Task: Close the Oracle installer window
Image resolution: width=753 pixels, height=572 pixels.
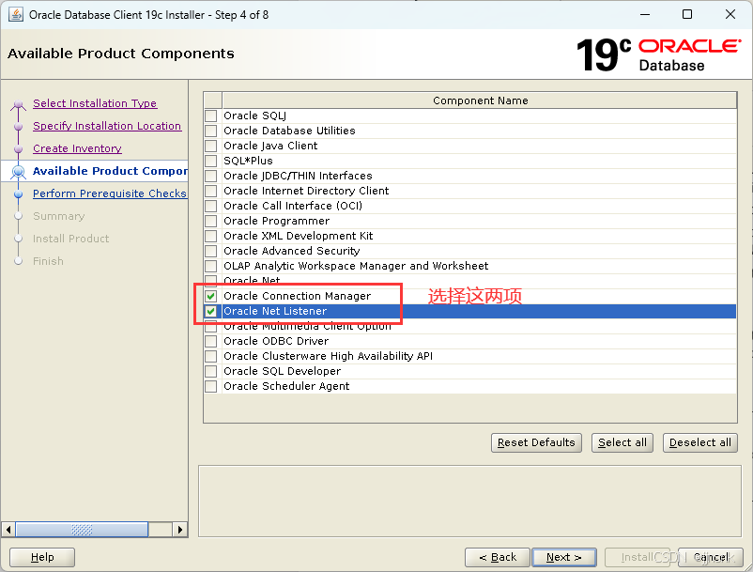Action: click(730, 14)
